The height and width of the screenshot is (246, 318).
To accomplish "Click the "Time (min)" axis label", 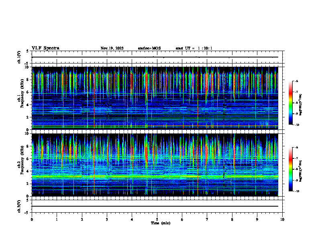I will click(x=161, y=223).
